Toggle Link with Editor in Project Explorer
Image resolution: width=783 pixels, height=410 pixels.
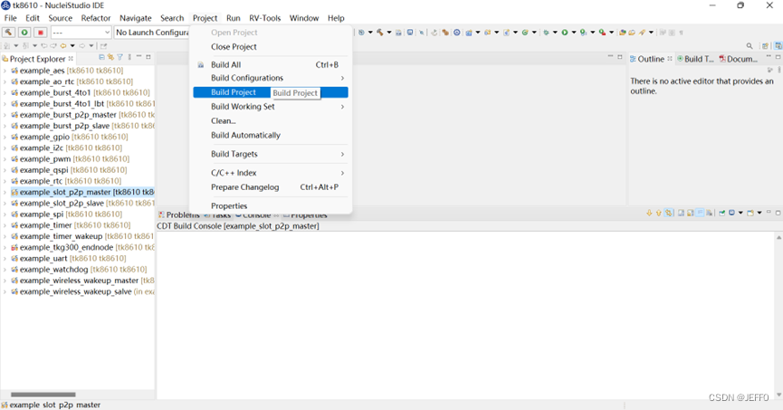(110, 57)
